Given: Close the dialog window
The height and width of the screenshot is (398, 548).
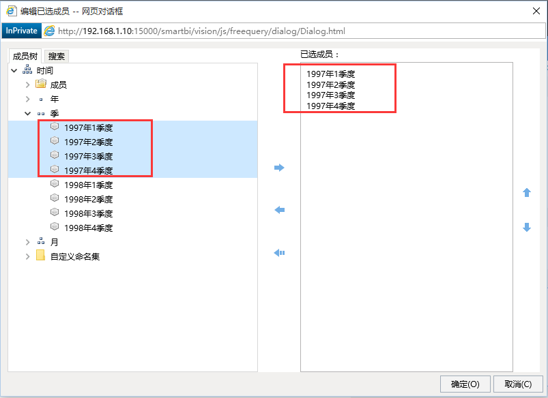Looking at the screenshot, I should tap(536, 11).
